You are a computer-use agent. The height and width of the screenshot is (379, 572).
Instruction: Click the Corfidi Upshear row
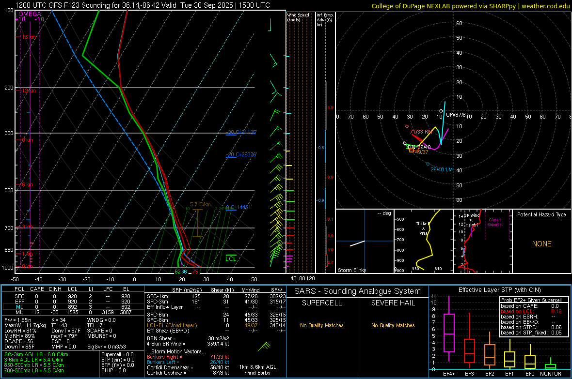click(188, 373)
